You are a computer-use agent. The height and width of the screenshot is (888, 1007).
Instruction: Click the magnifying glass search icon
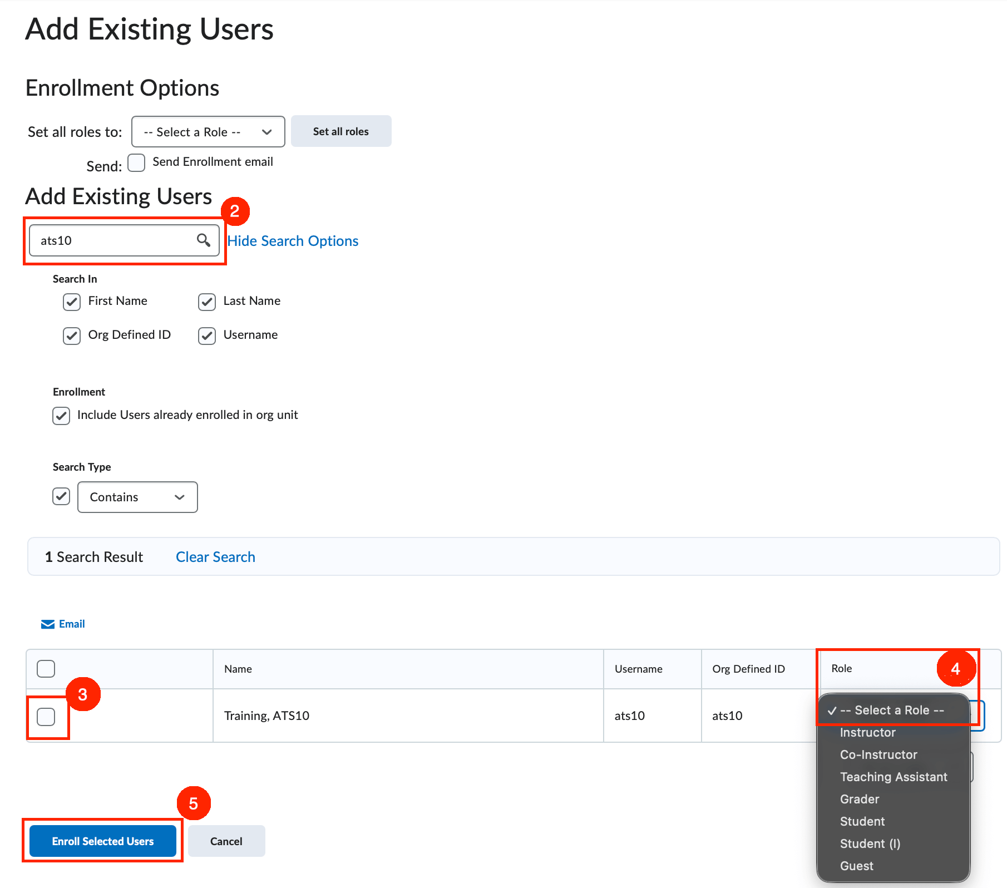(x=203, y=240)
